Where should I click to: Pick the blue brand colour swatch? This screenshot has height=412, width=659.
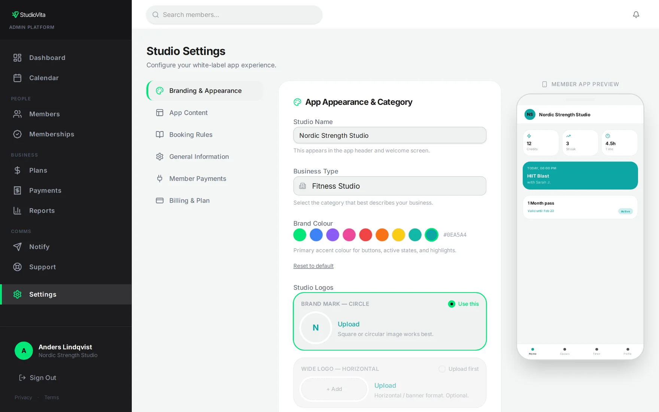click(x=316, y=235)
